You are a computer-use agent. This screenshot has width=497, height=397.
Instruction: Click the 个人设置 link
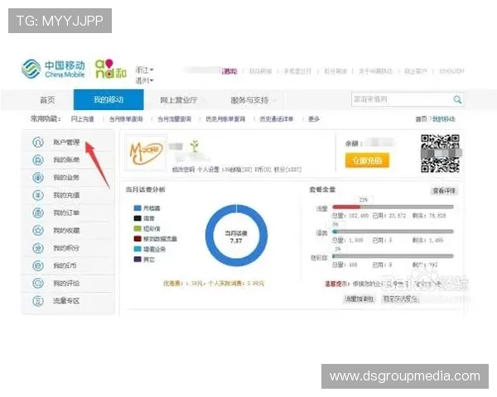click(x=208, y=170)
